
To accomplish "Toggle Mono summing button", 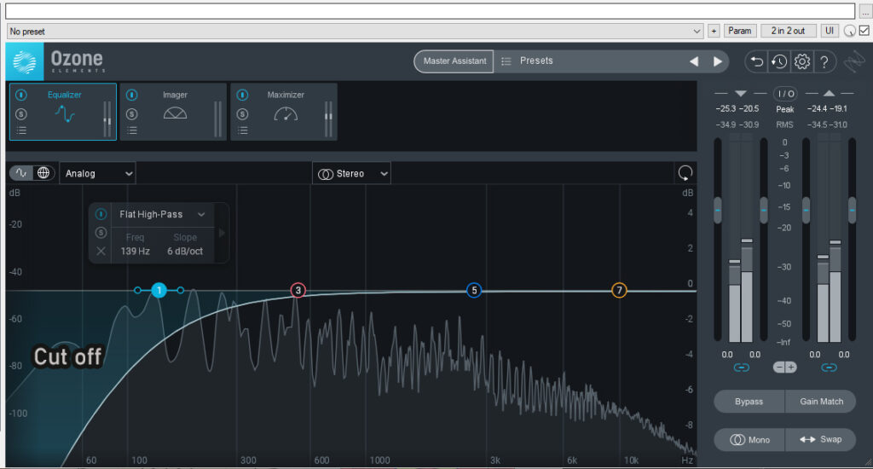I will (x=749, y=439).
